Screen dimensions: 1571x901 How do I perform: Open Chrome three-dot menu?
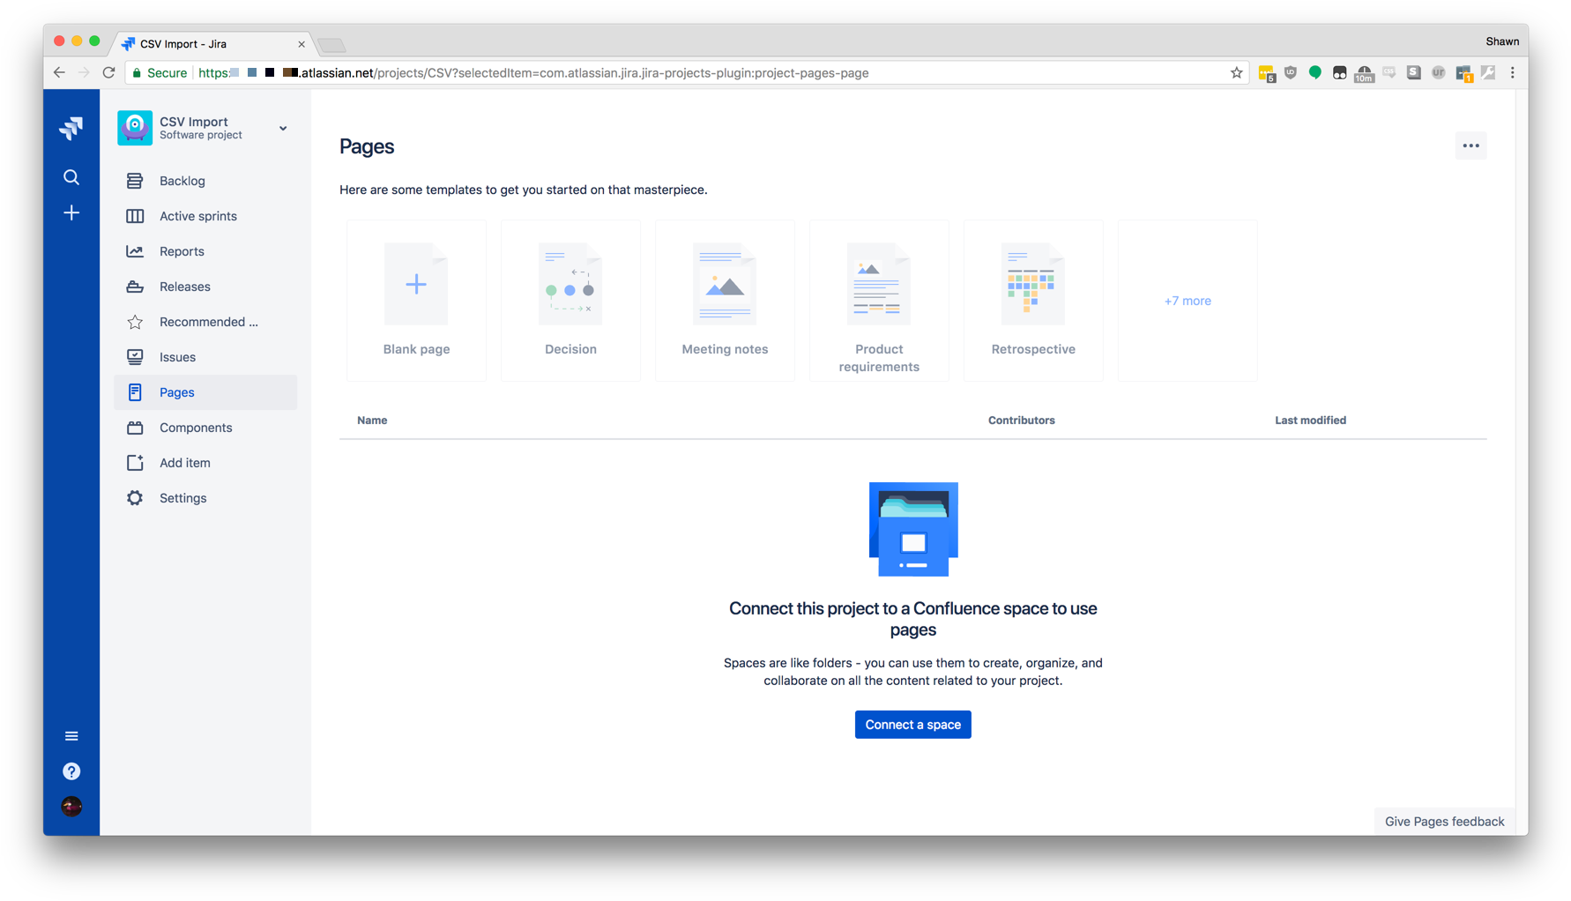(1513, 73)
